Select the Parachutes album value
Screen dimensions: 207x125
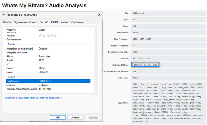click(45, 56)
